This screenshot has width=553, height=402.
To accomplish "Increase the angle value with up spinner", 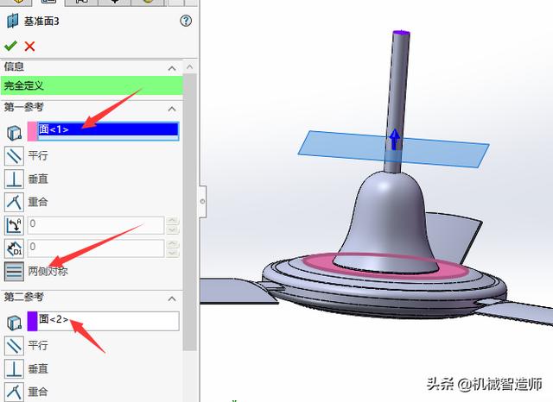I will pyautogui.click(x=173, y=221).
